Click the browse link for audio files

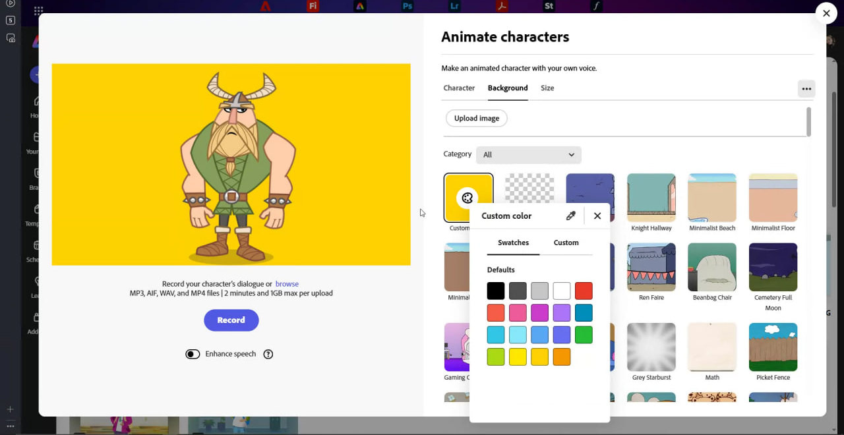pyautogui.click(x=287, y=284)
